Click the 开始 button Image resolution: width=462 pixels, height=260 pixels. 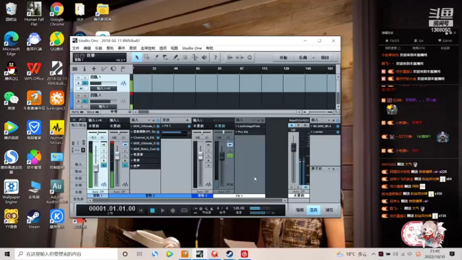click(x=284, y=57)
